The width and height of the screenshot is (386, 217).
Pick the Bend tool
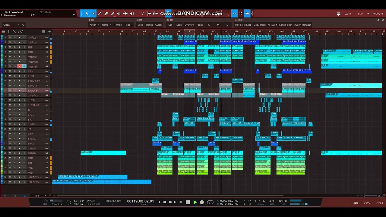tap(125, 14)
